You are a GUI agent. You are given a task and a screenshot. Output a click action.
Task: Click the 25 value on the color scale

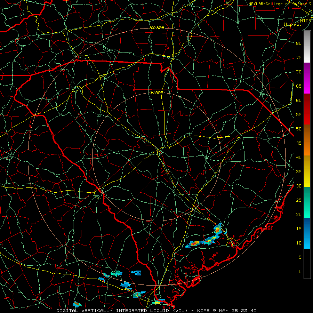click(x=299, y=200)
